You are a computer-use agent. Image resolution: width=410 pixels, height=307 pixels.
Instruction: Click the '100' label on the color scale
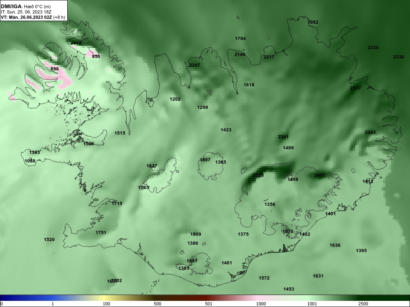tap(106, 304)
